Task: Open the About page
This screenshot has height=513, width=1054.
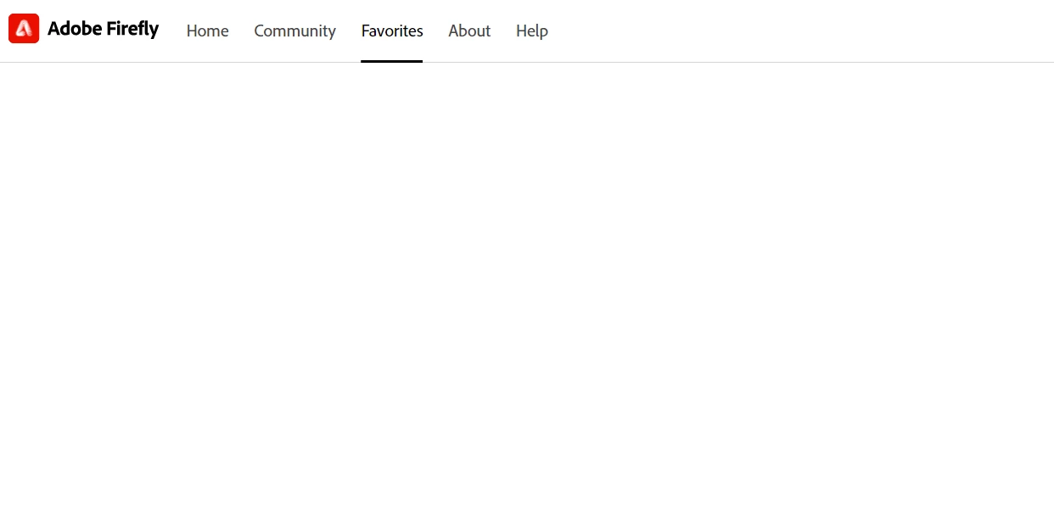Action: coord(469,31)
